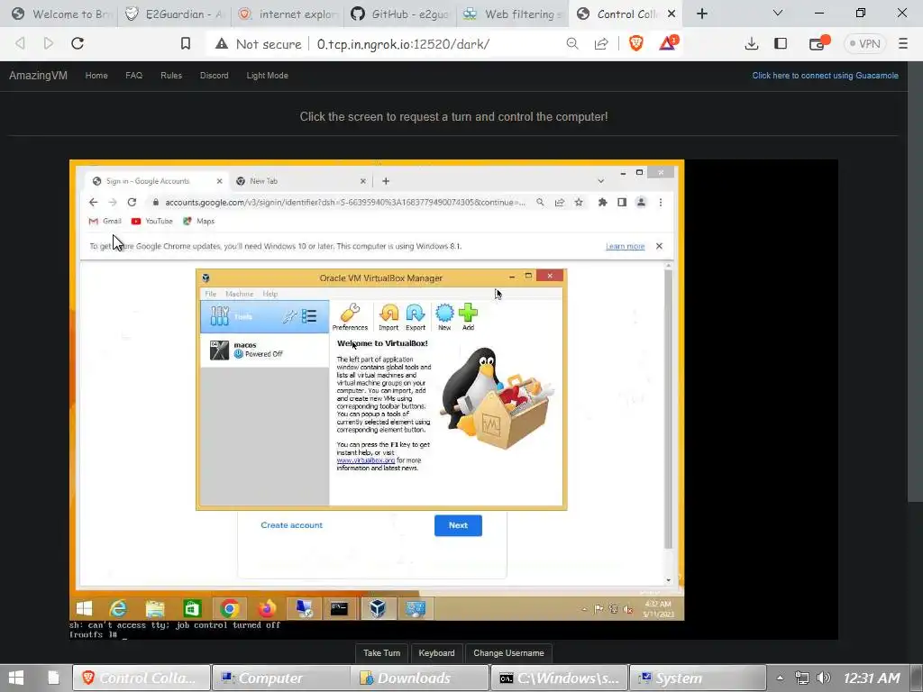Screen dimensions: 923x692
Task: Click VirtualBox Export appliance icon
Action: [x=415, y=316]
